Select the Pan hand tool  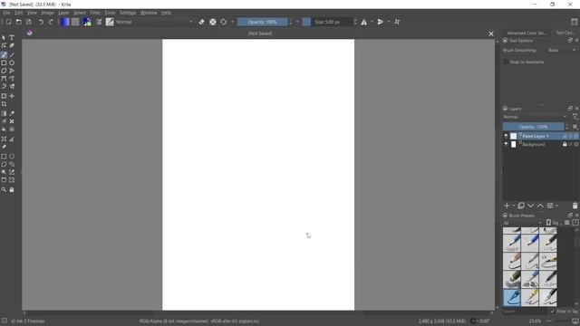pyautogui.click(x=12, y=189)
